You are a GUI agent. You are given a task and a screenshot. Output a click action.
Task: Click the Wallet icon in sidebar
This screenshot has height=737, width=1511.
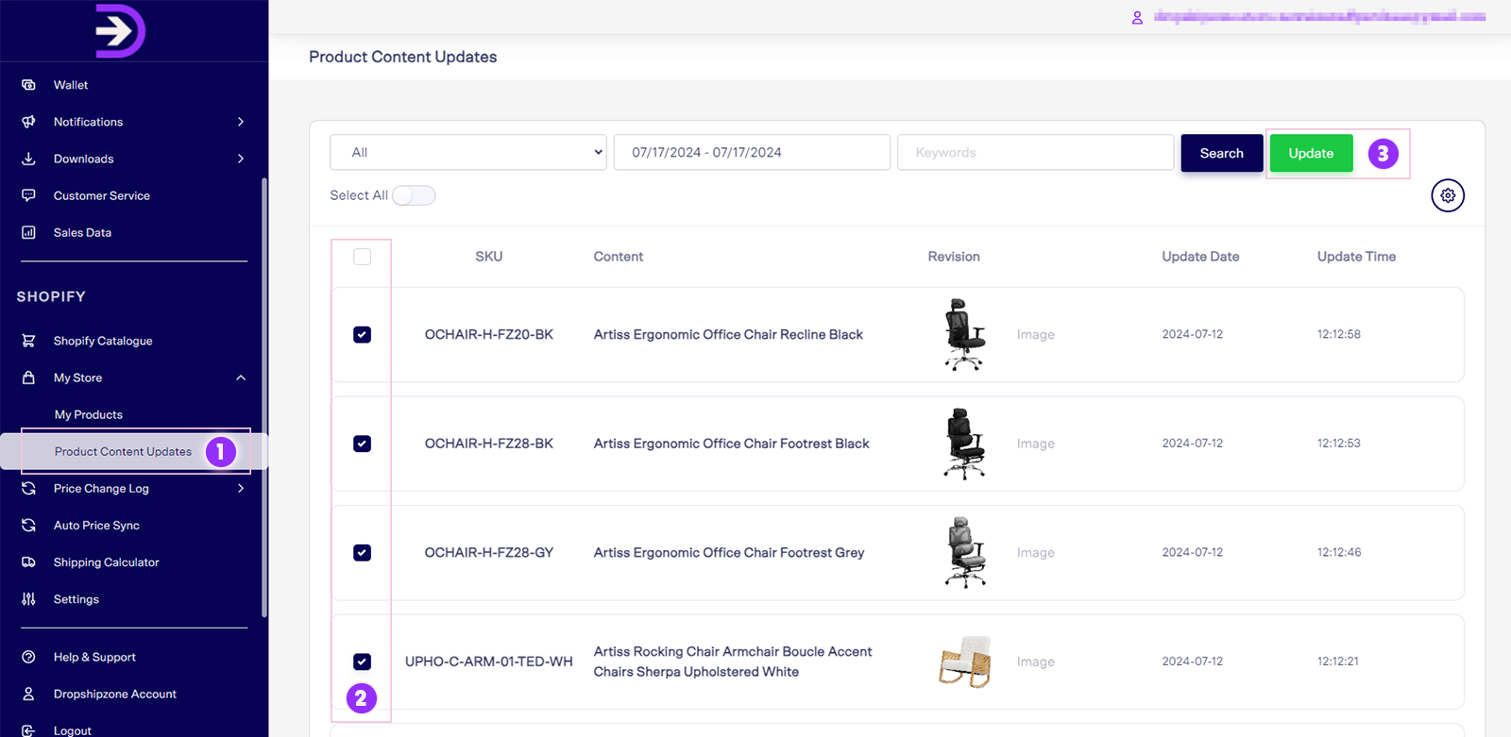click(x=28, y=85)
